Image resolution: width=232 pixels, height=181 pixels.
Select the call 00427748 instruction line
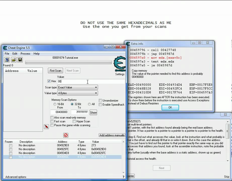153,50
